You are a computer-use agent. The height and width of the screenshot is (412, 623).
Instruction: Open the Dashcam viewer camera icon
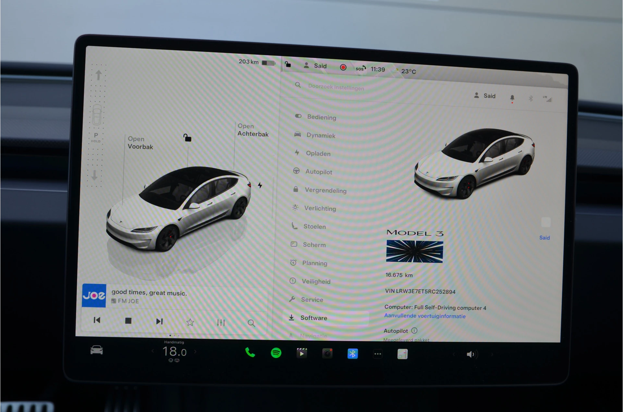(327, 354)
